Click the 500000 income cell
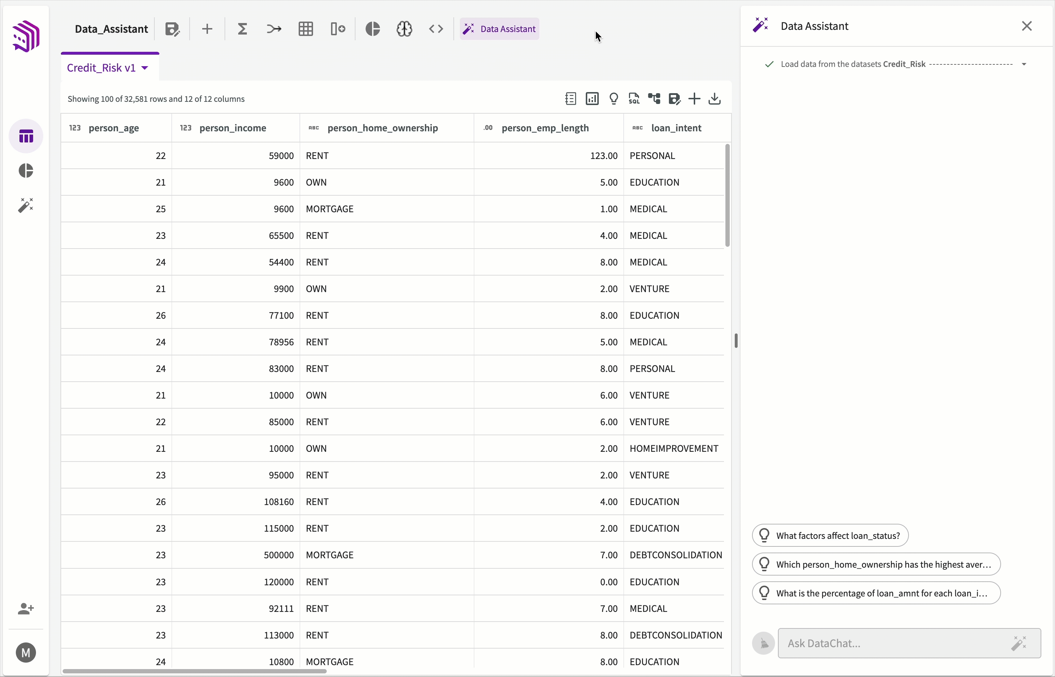Screen dimensions: 1055x677 coord(236,555)
